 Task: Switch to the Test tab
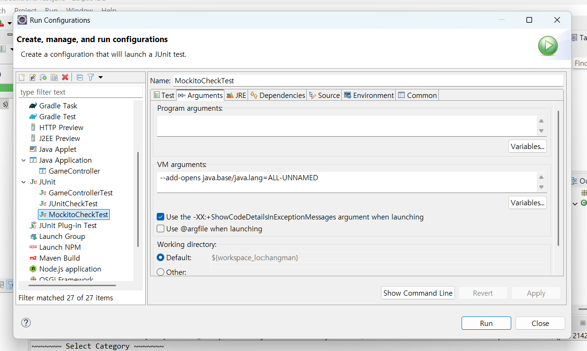pyautogui.click(x=164, y=95)
